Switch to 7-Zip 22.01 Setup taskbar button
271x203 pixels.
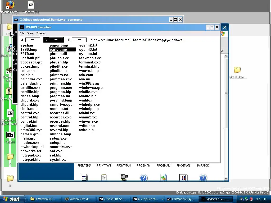113,199
